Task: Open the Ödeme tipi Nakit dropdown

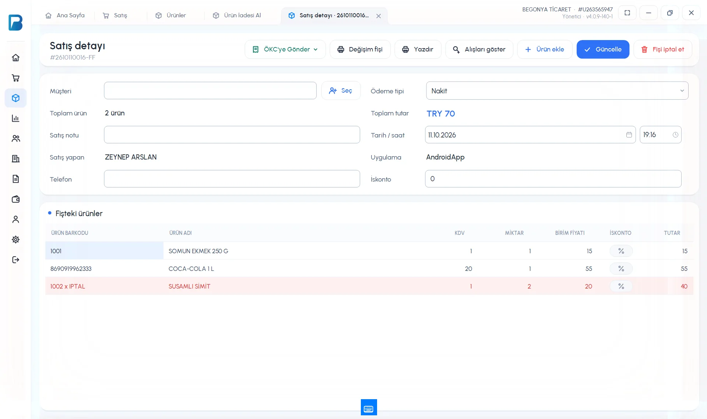Action: coord(557,91)
